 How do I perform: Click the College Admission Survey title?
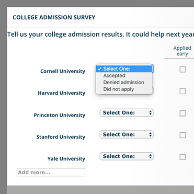coord(54,17)
